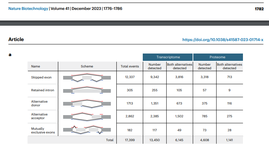Click Transcriptome 'Both alternatives detected' header

(x=179, y=66)
